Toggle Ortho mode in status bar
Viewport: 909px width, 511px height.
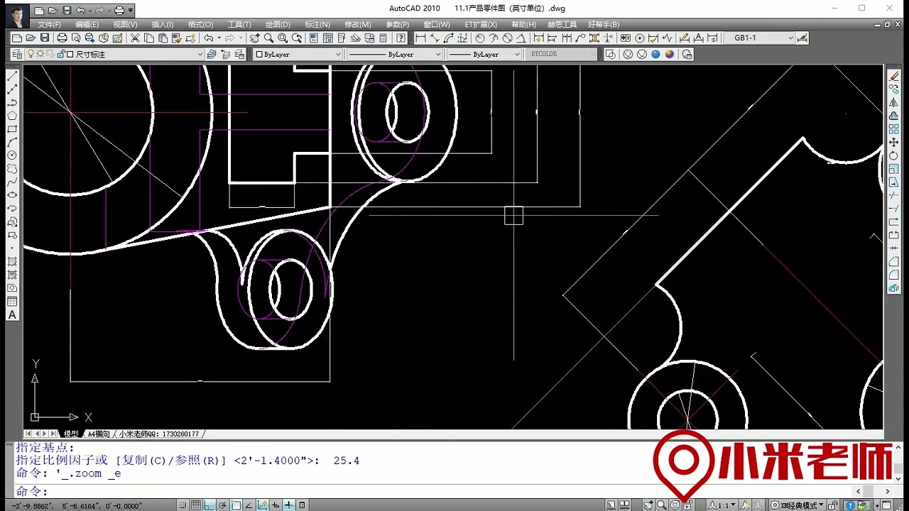(x=209, y=505)
